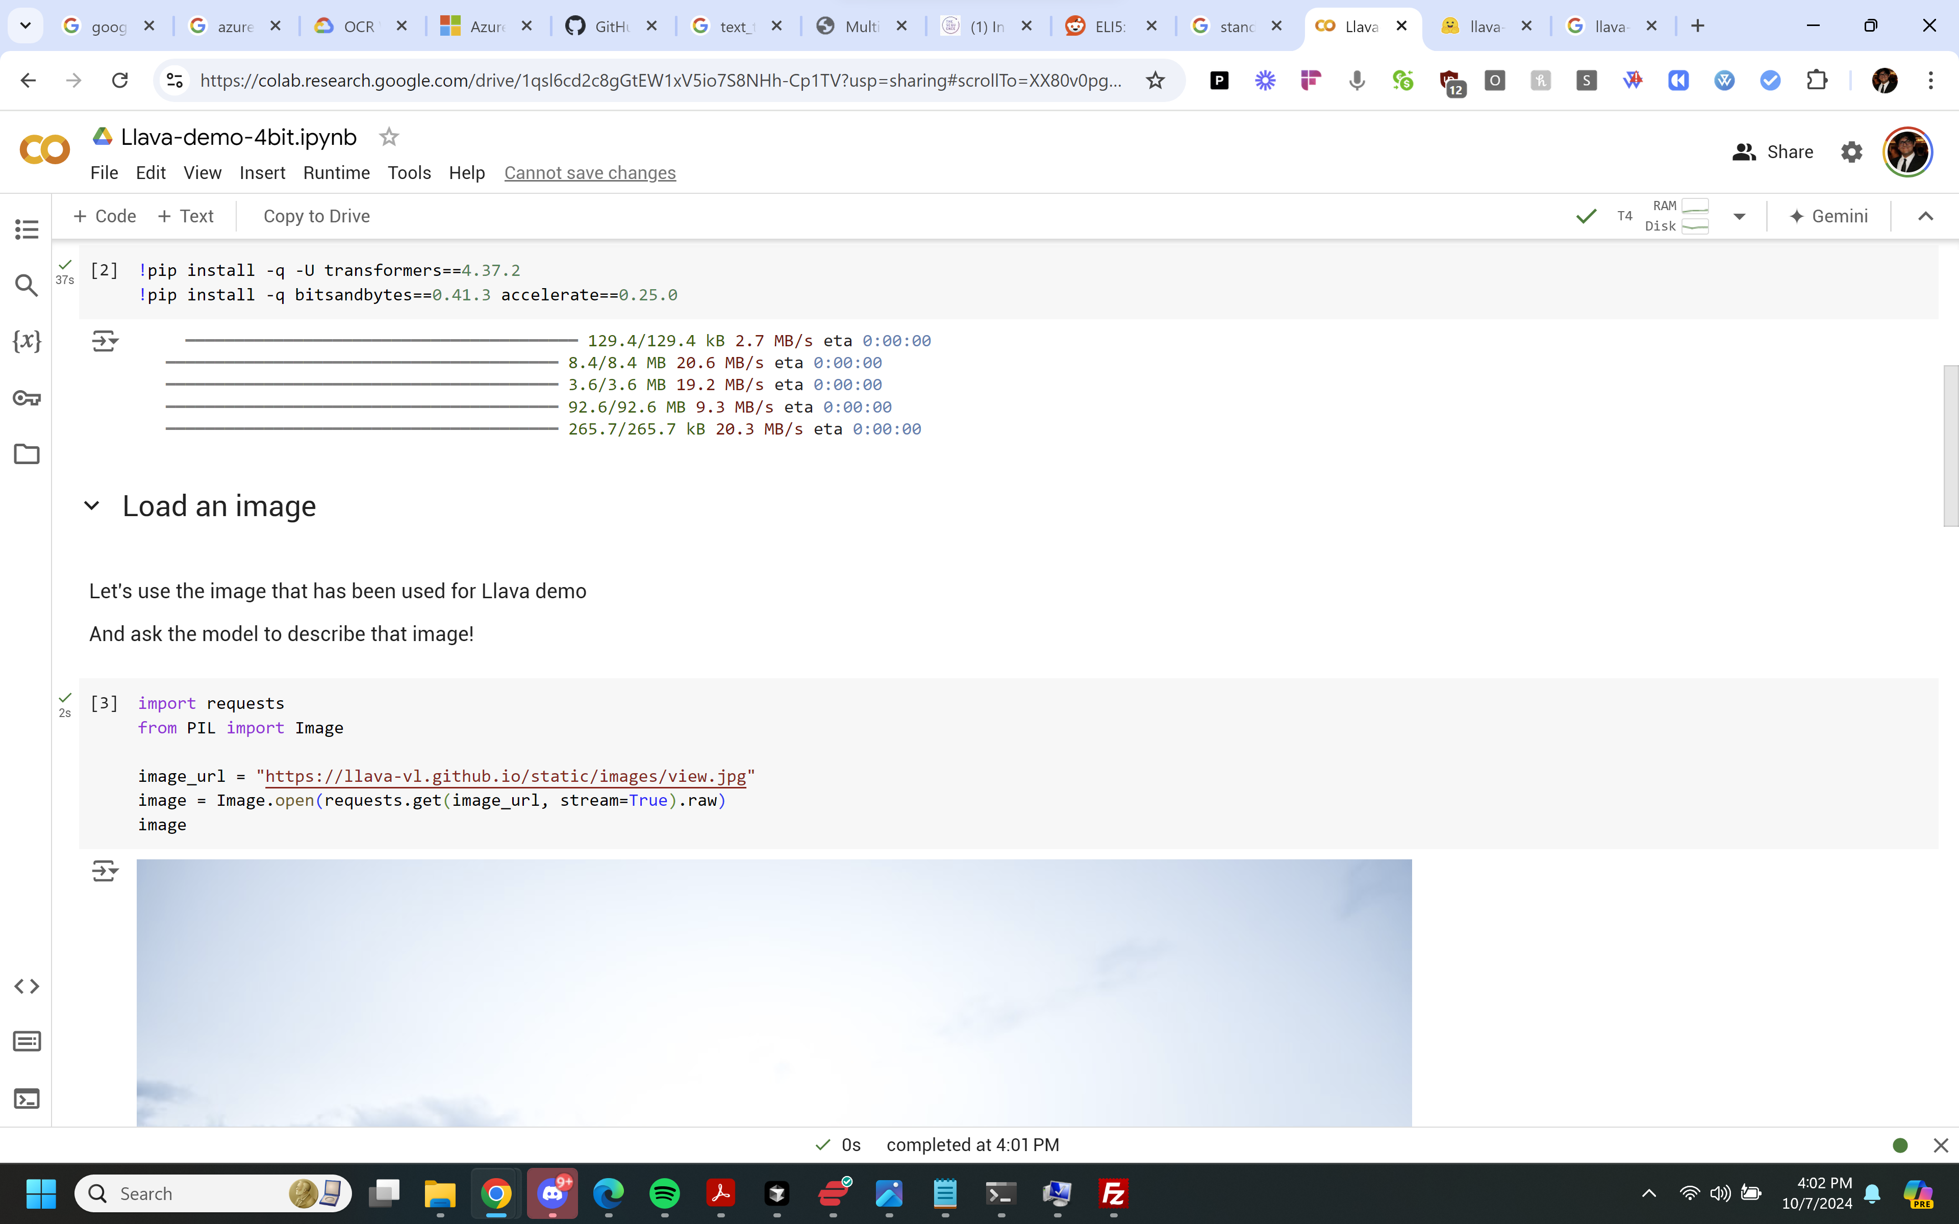Open the Runtime menu
1959x1224 pixels.
pyautogui.click(x=336, y=172)
